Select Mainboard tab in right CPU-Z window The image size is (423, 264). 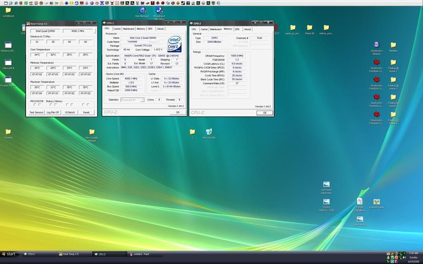point(216,29)
